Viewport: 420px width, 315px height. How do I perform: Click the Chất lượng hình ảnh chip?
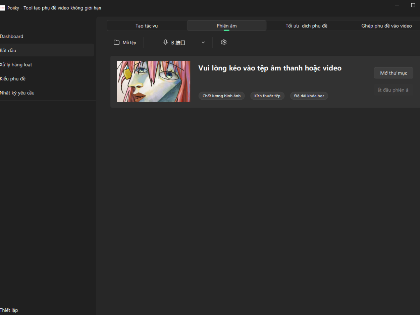tap(222, 96)
